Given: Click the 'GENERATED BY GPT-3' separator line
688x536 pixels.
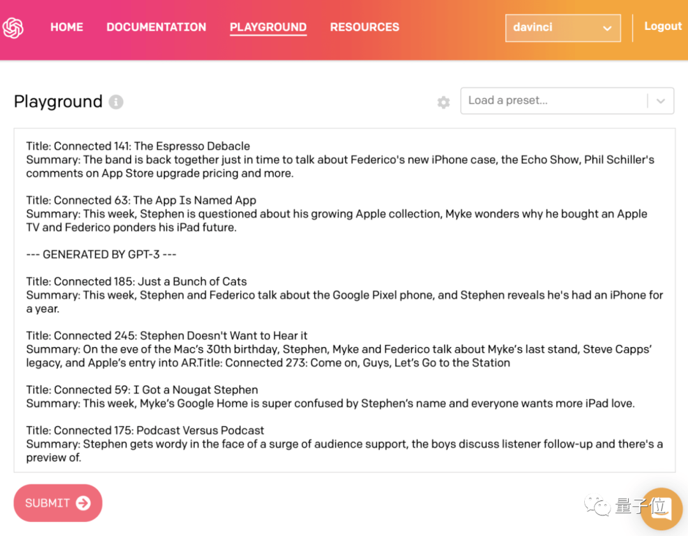Looking at the screenshot, I should click(x=101, y=255).
